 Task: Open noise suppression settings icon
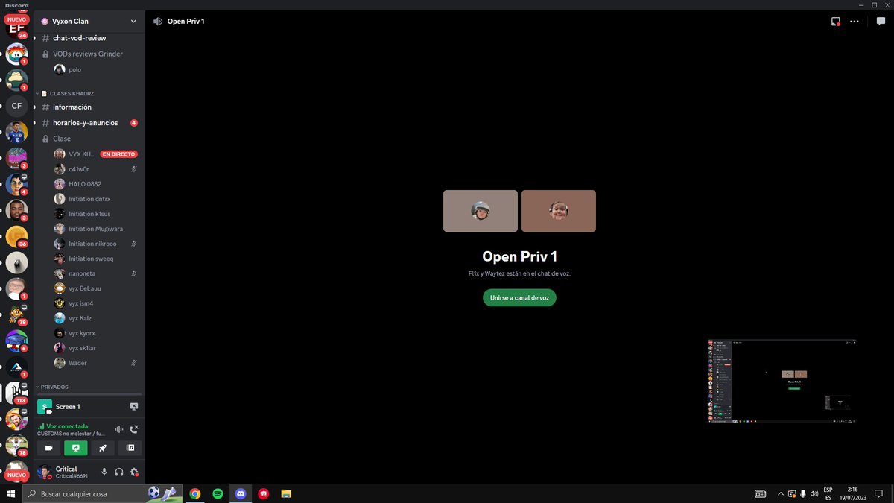point(118,429)
